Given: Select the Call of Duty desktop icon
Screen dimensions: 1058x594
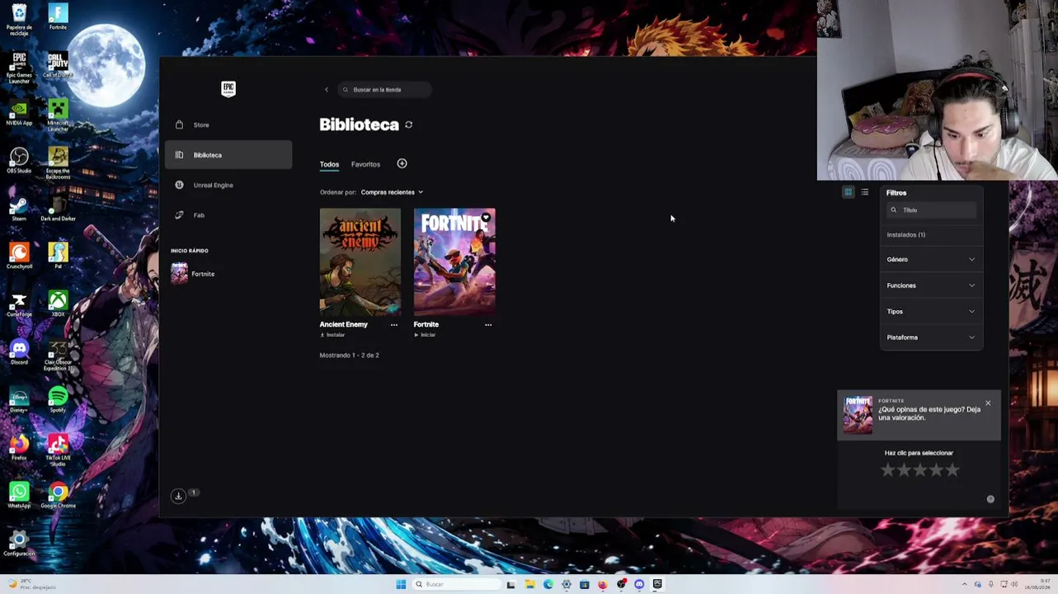Looking at the screenshot, I should (58, 64).
